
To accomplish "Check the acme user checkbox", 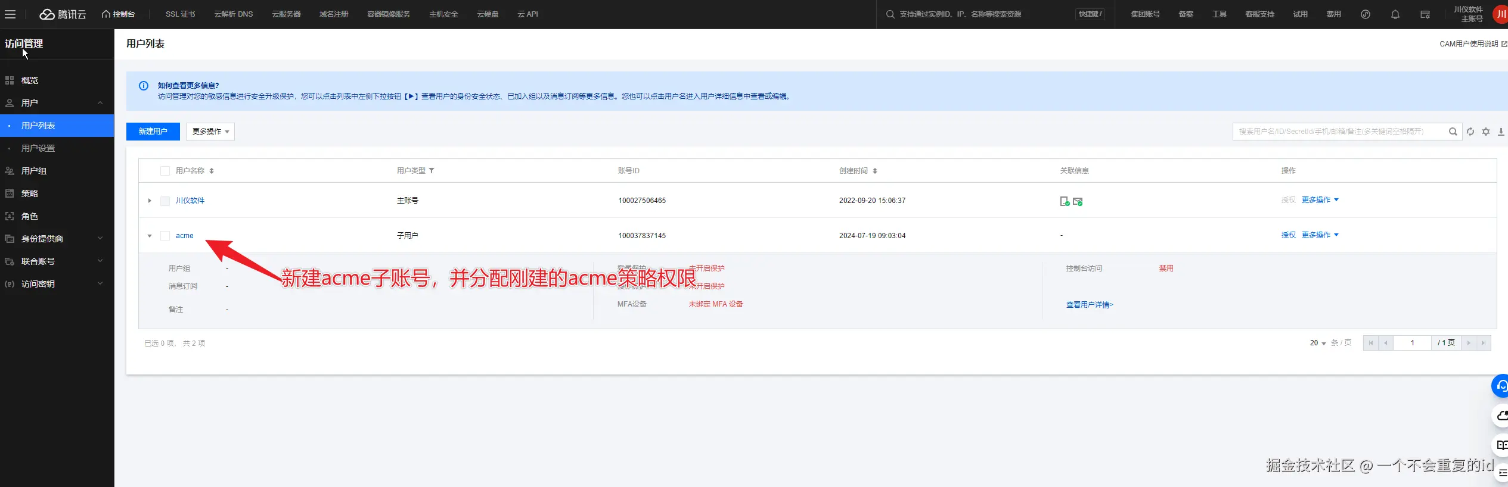I will point(165,236).
